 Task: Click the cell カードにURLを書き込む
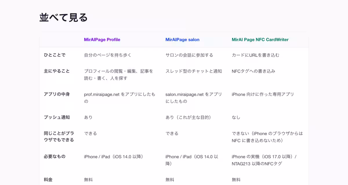pyautogui.click(x=255, y=55)
